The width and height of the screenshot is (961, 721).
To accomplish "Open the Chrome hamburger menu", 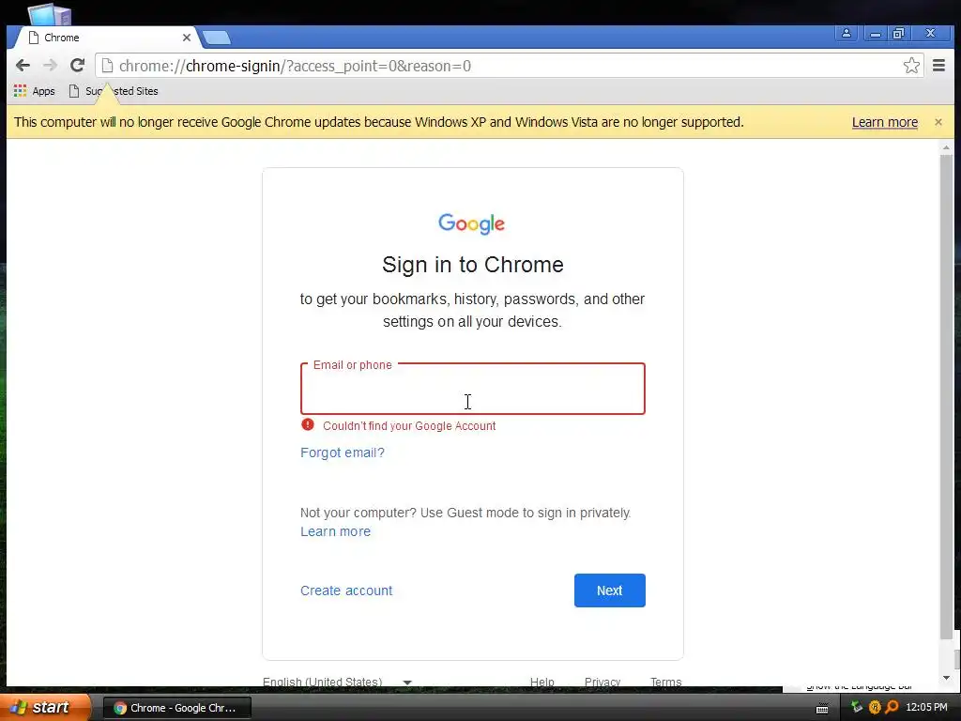I will (x=938, y=65).
